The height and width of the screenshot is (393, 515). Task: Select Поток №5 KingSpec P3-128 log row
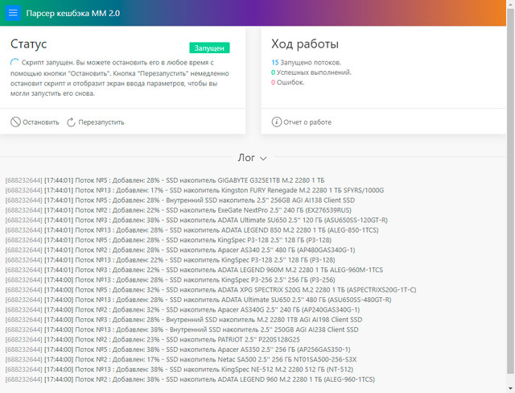point(168,240)
